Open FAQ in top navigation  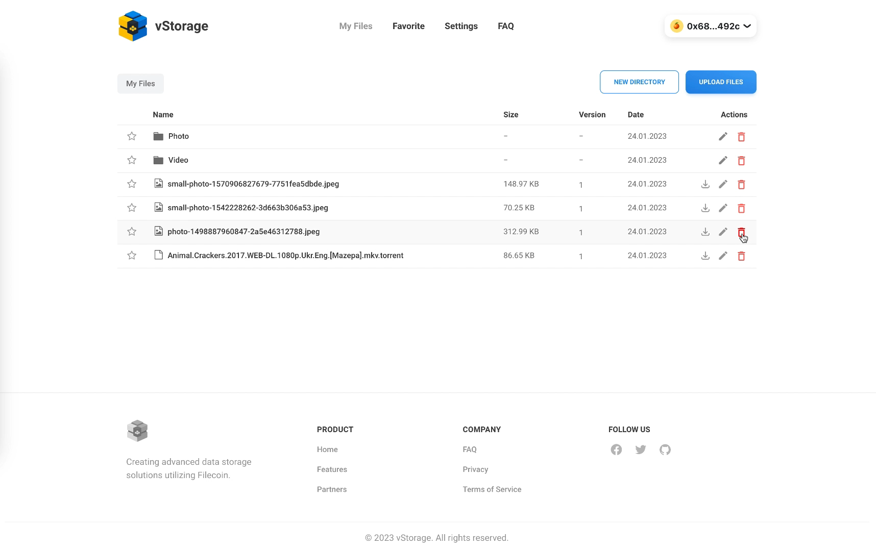(x=506, y=26)
